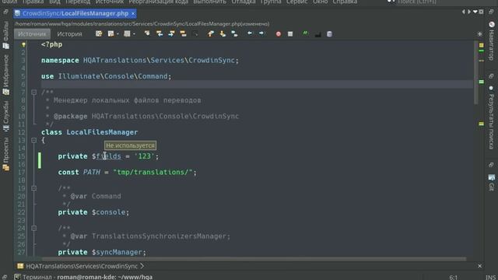Start macro recording with red button
Viewport: 498px width, 280px height.
click(x=279, y=34)
